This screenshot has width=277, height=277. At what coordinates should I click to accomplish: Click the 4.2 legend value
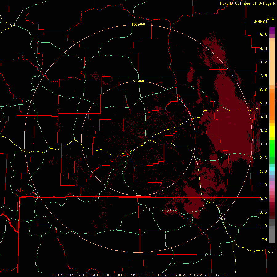coord(263,130)
